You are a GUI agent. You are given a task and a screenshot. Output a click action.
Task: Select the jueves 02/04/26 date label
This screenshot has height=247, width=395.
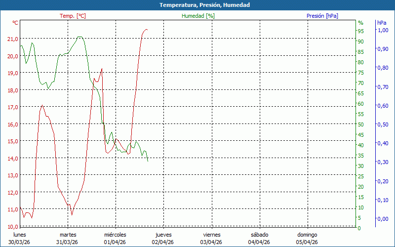(163, 239)
